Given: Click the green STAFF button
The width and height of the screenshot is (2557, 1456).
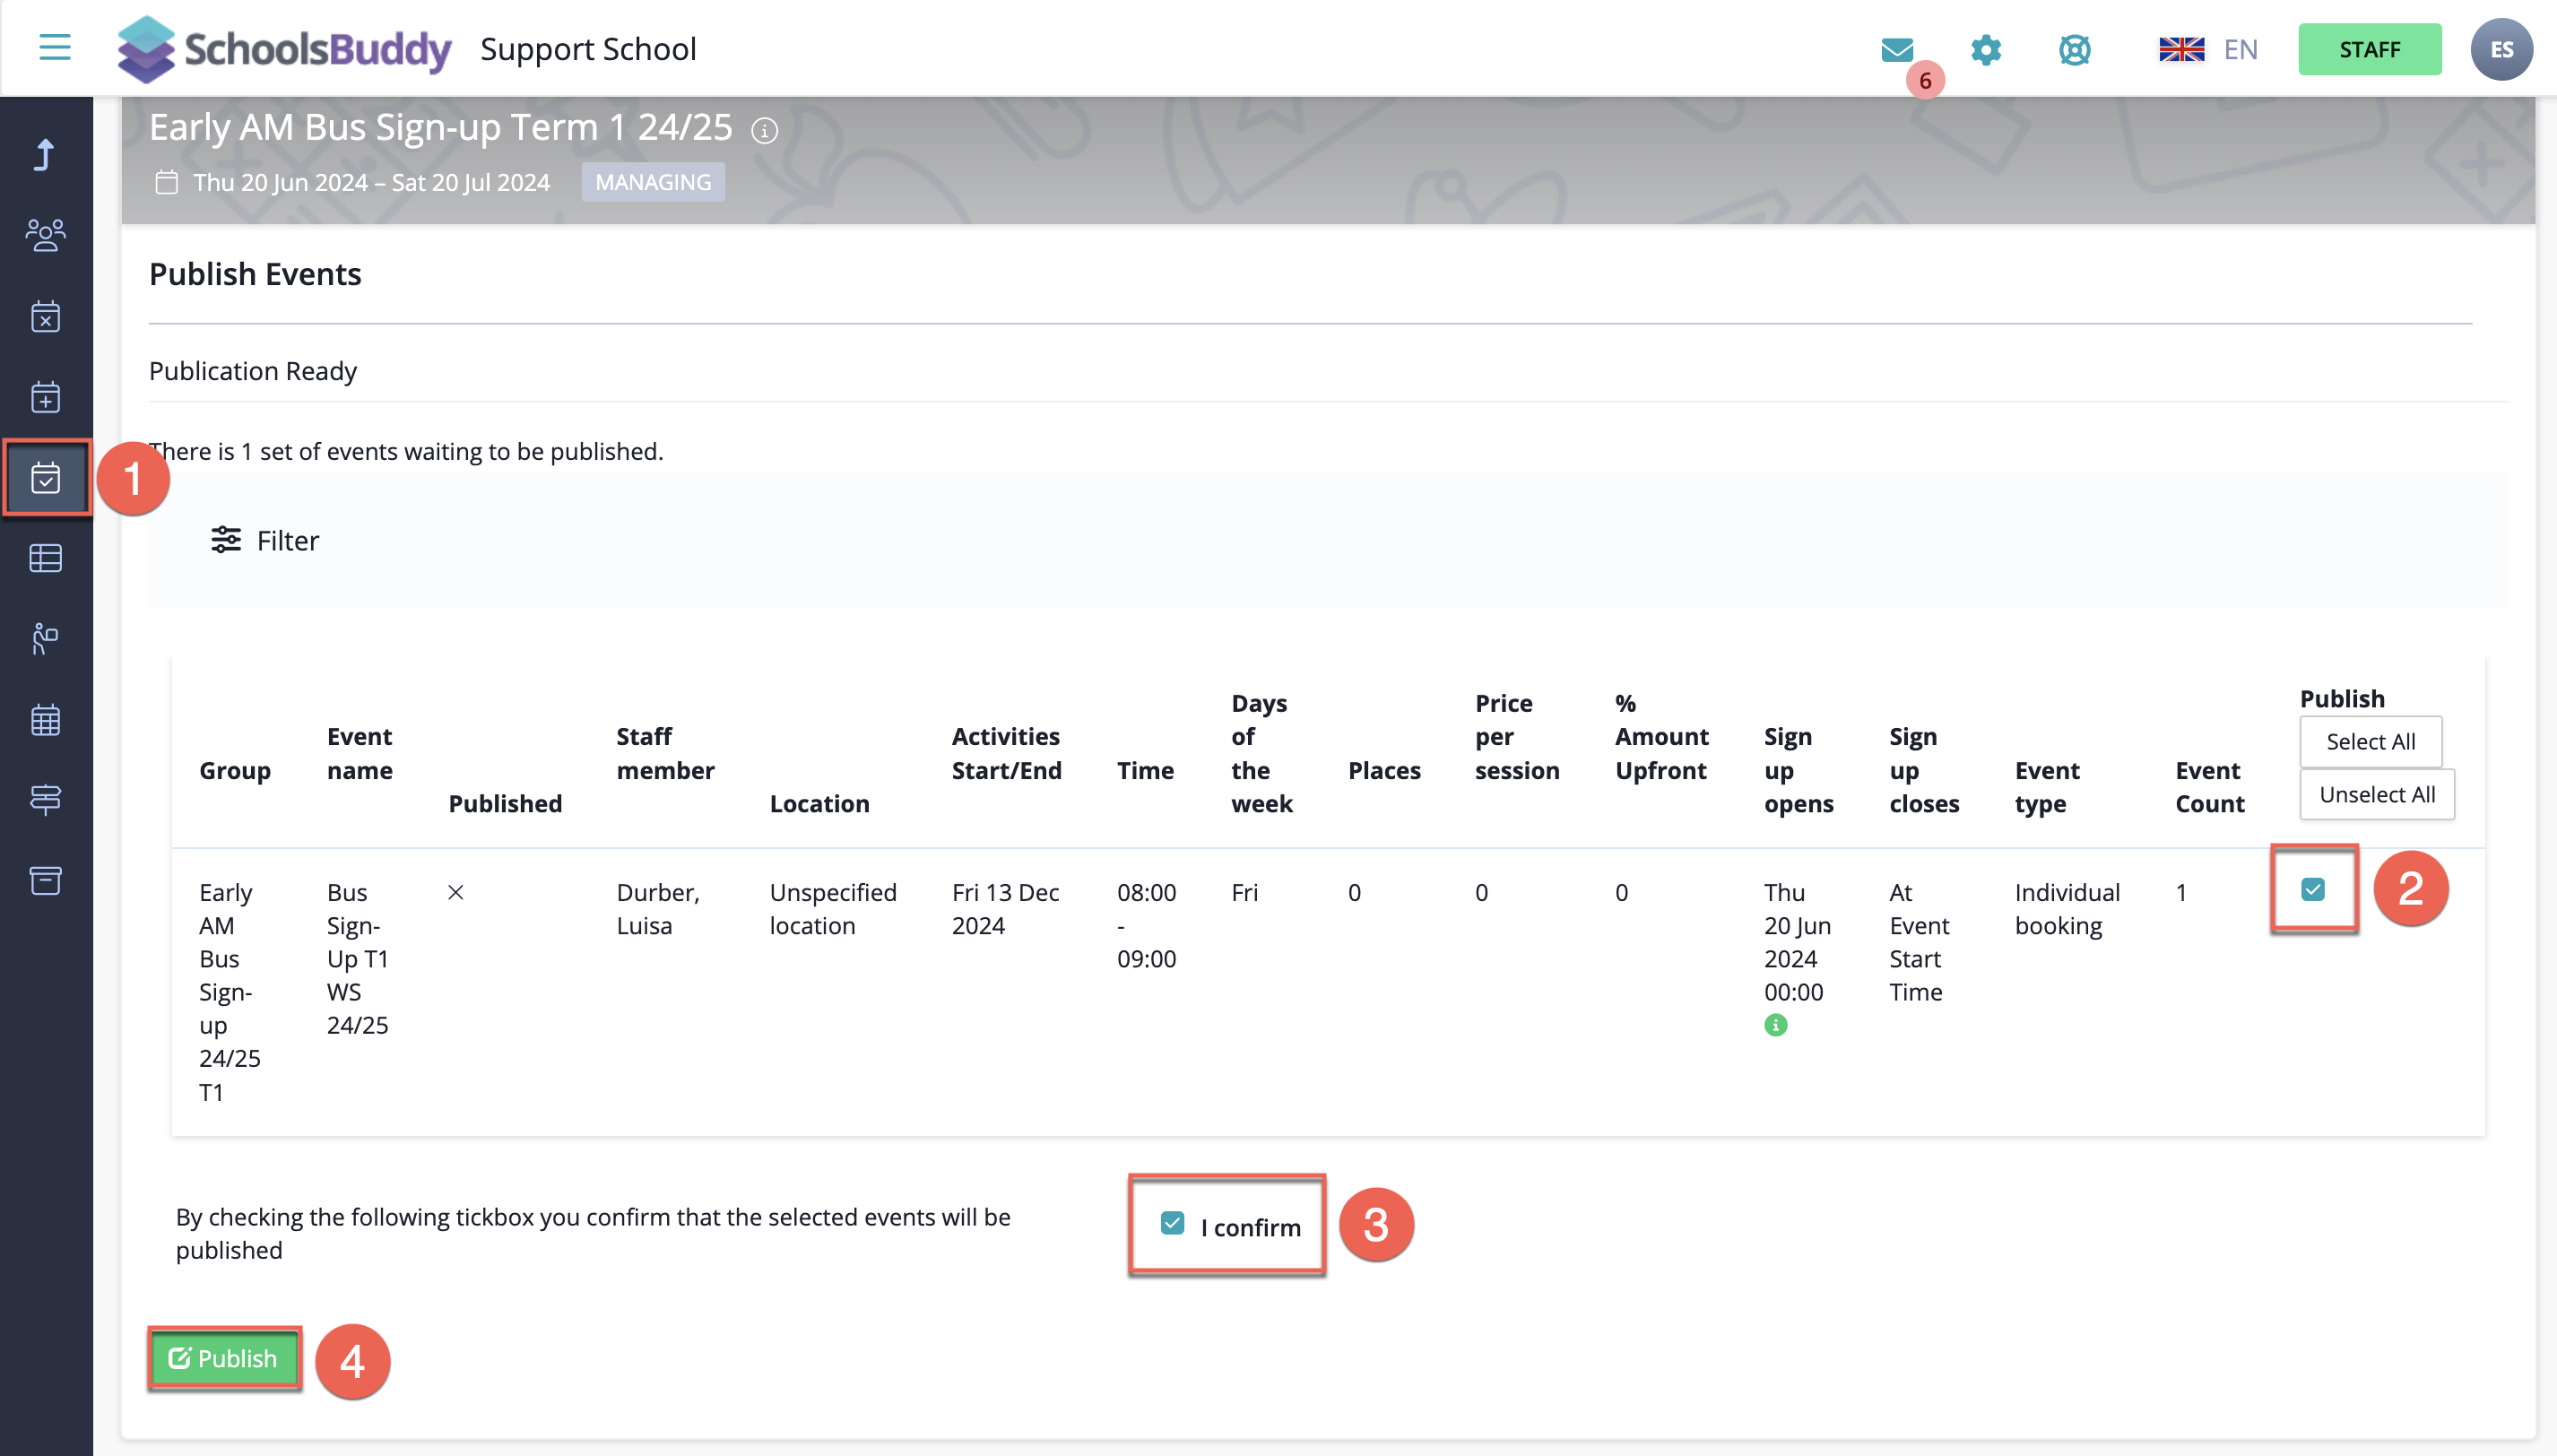Looking at the screenshot, I should [2369, 49].
